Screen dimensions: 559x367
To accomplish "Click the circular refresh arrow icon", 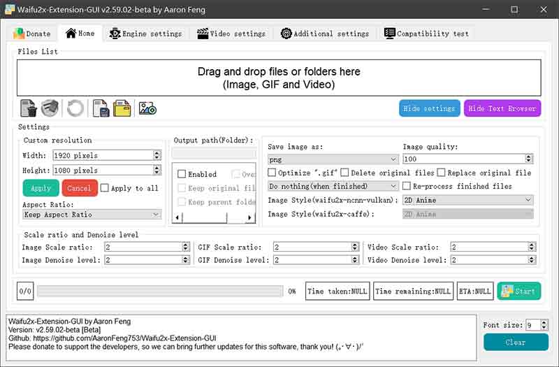I will (75, 108).
